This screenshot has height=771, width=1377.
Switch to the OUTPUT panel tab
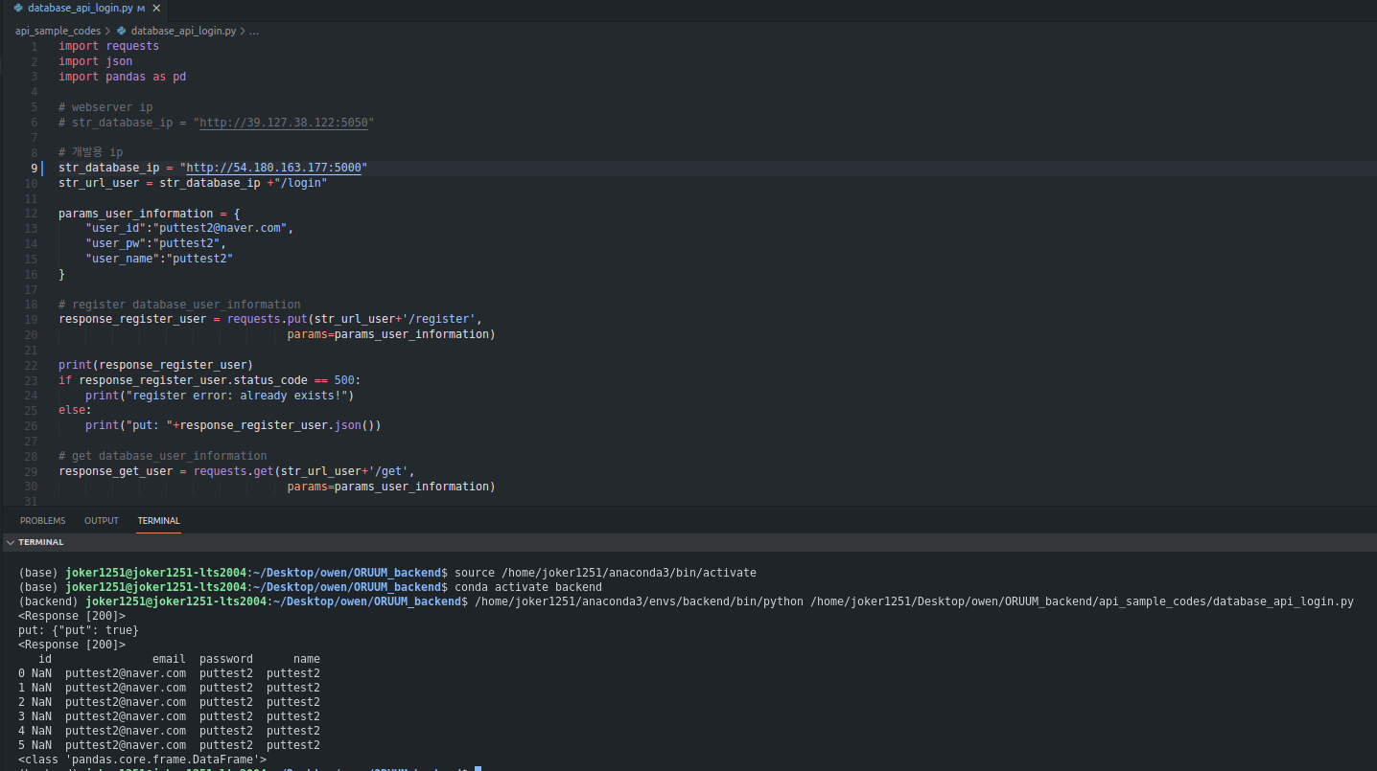coord(102,521)
